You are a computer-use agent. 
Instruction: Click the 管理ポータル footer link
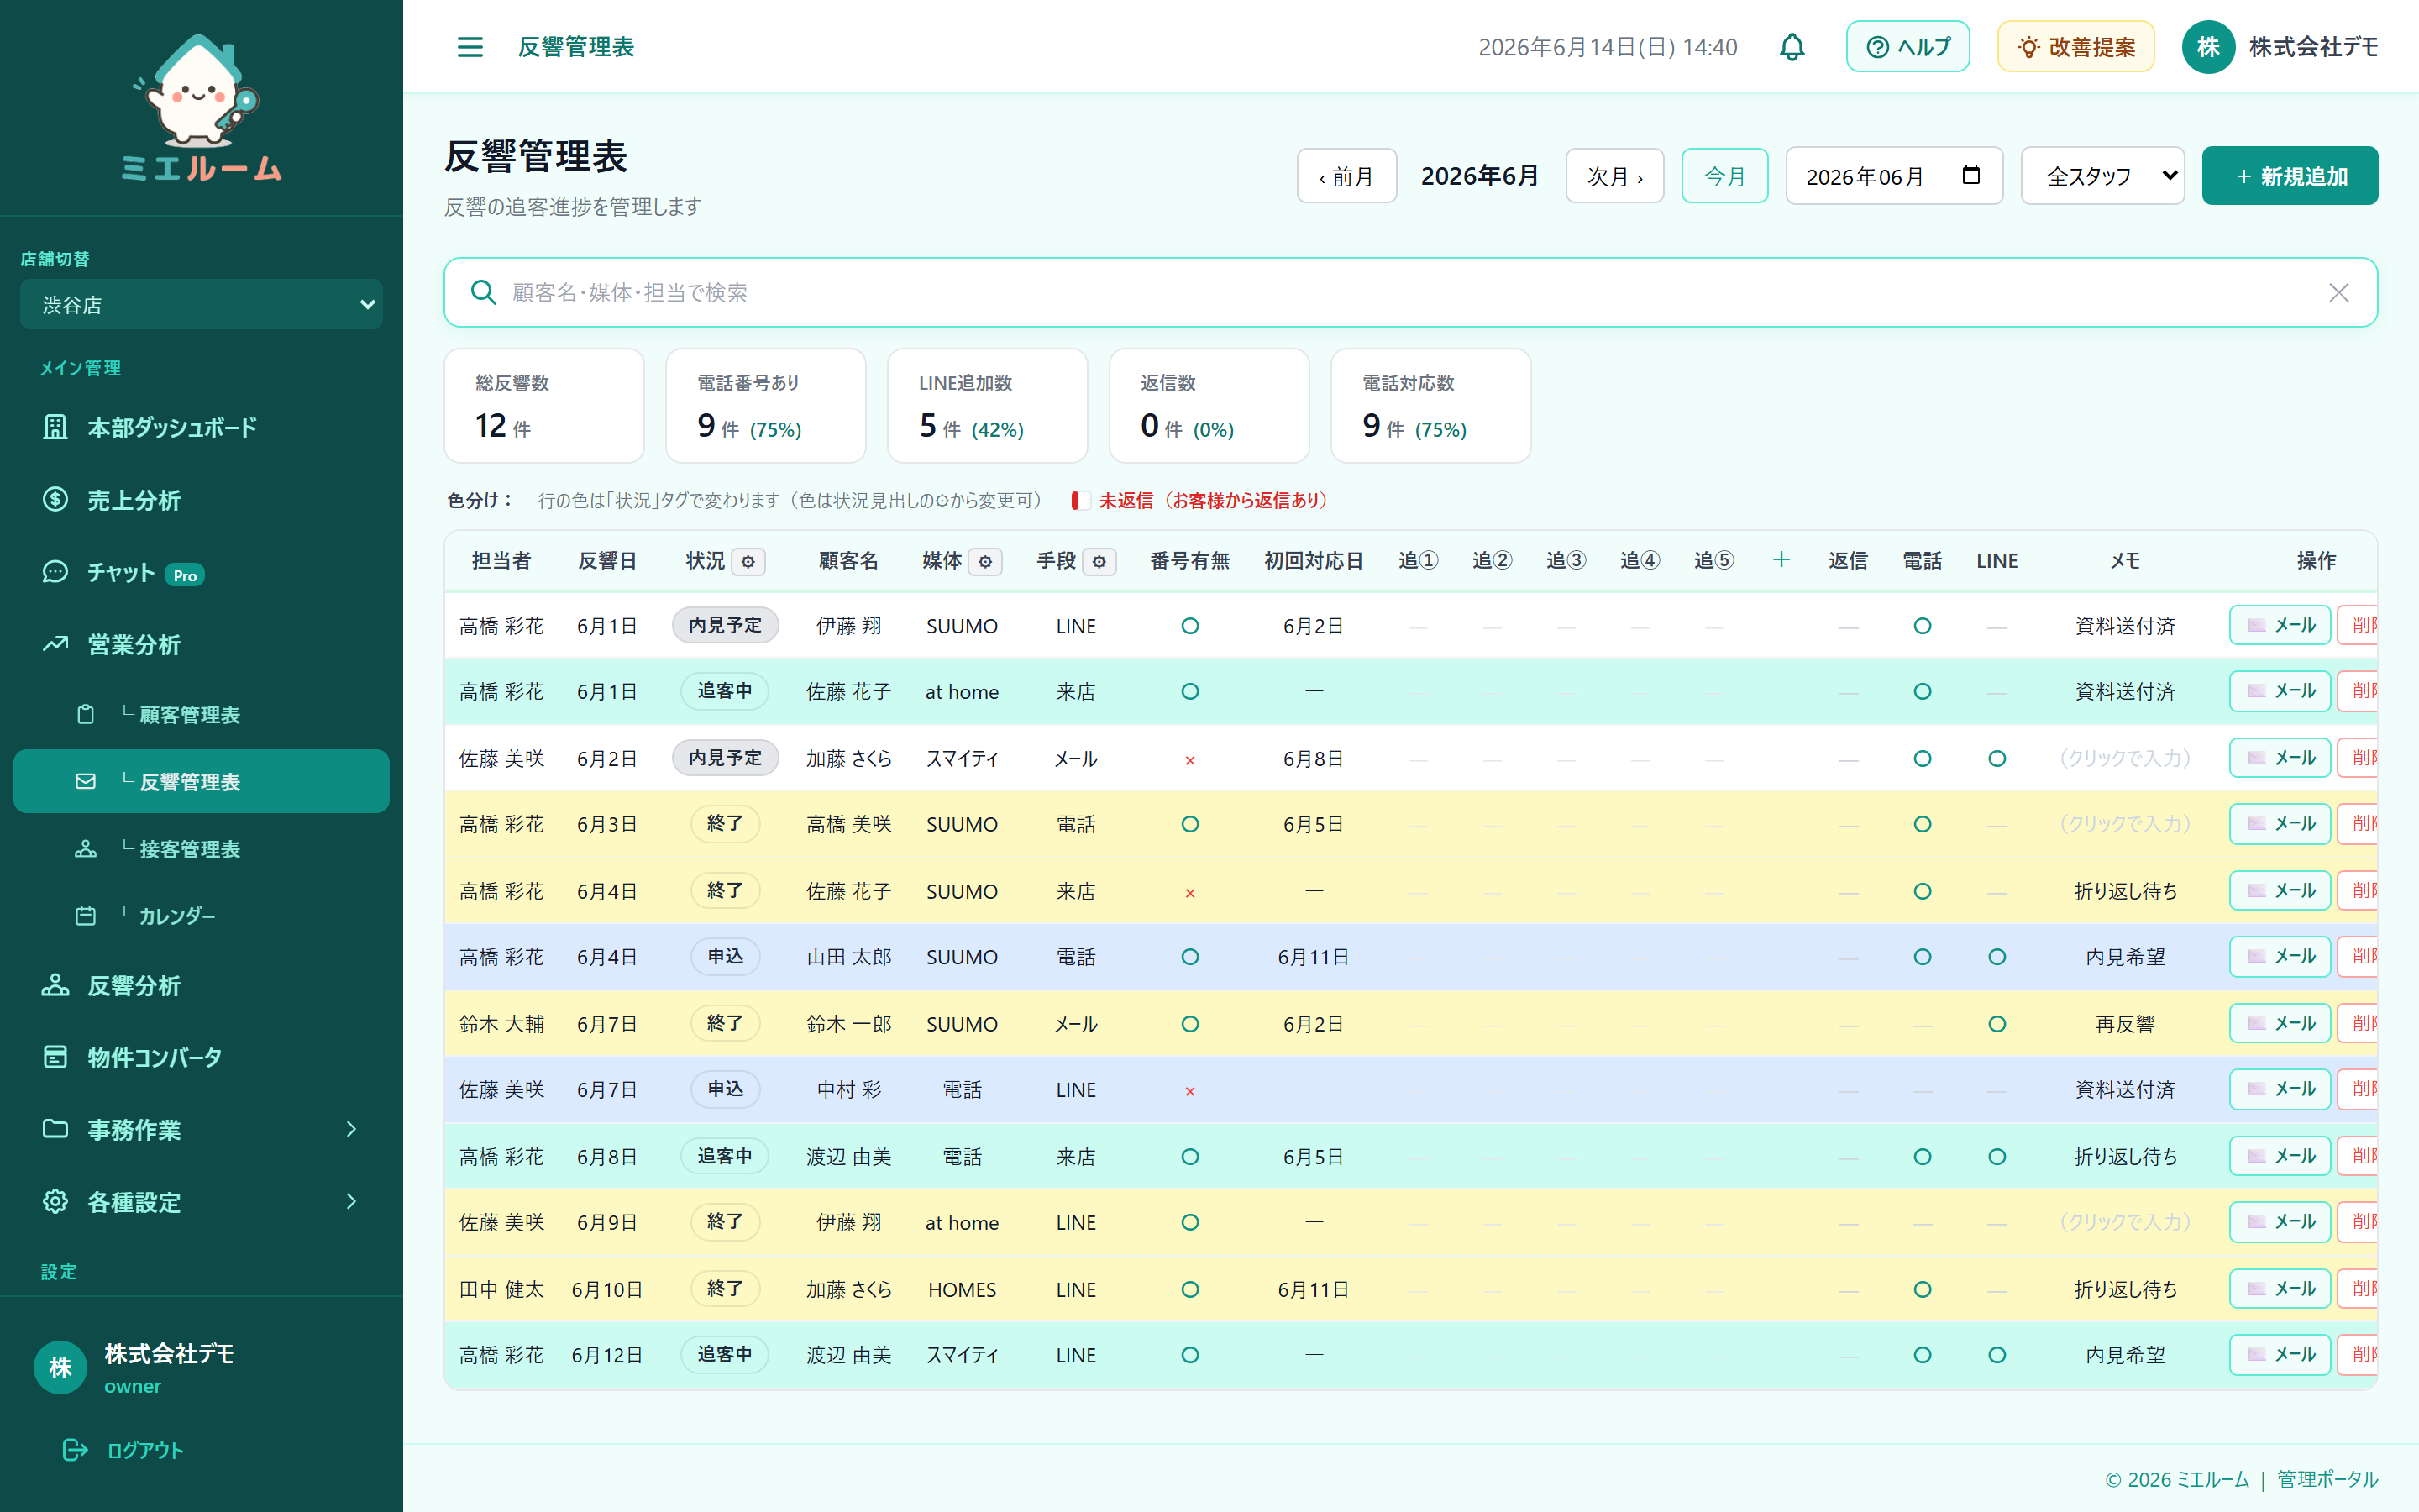(2327, 1479)
